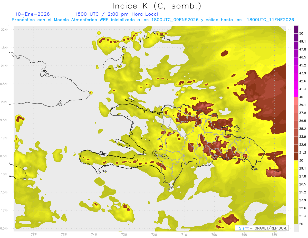Click the longitude axis label "74W"
Viewport: 308px width, 238px height.
point(94,234)
